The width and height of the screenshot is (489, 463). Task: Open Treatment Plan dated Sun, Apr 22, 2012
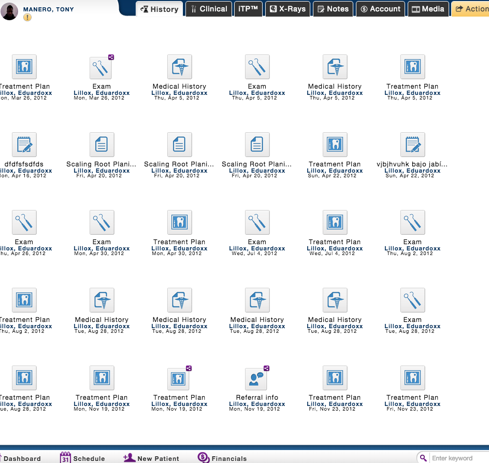coord(335,145)
